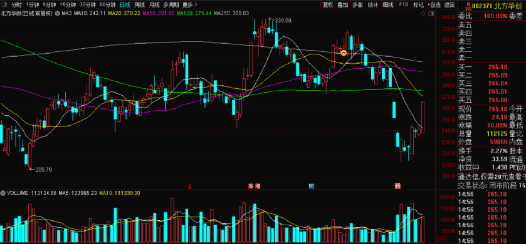Open dropdown next to 北方华创(日线,前复权)
The width and height of the screenshot is (526, 244).
[x=57, y=14]
